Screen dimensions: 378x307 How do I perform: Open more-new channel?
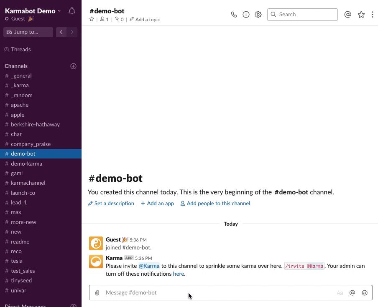[41, 222]
